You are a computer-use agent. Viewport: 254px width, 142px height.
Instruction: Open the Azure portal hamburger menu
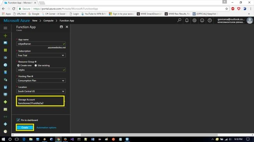(5, 28)
